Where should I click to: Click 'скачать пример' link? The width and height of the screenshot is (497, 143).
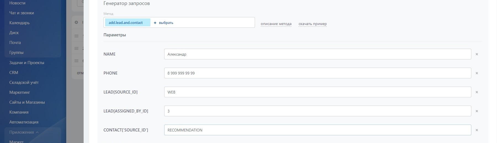pyautogui.click(x=312, y=24)
